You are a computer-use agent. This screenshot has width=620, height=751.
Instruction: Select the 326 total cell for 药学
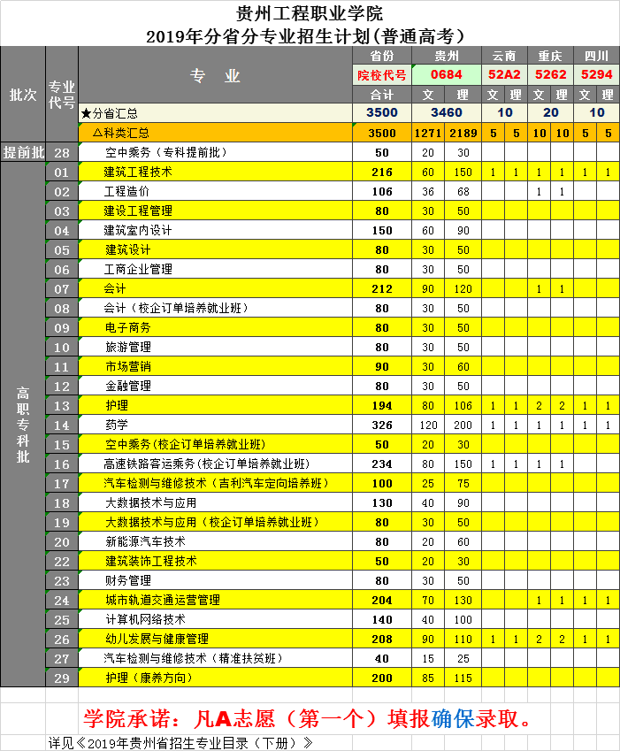[381, 425]
